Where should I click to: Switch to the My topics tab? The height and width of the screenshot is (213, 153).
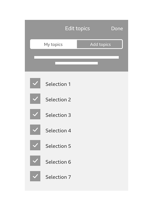(54, 44)
